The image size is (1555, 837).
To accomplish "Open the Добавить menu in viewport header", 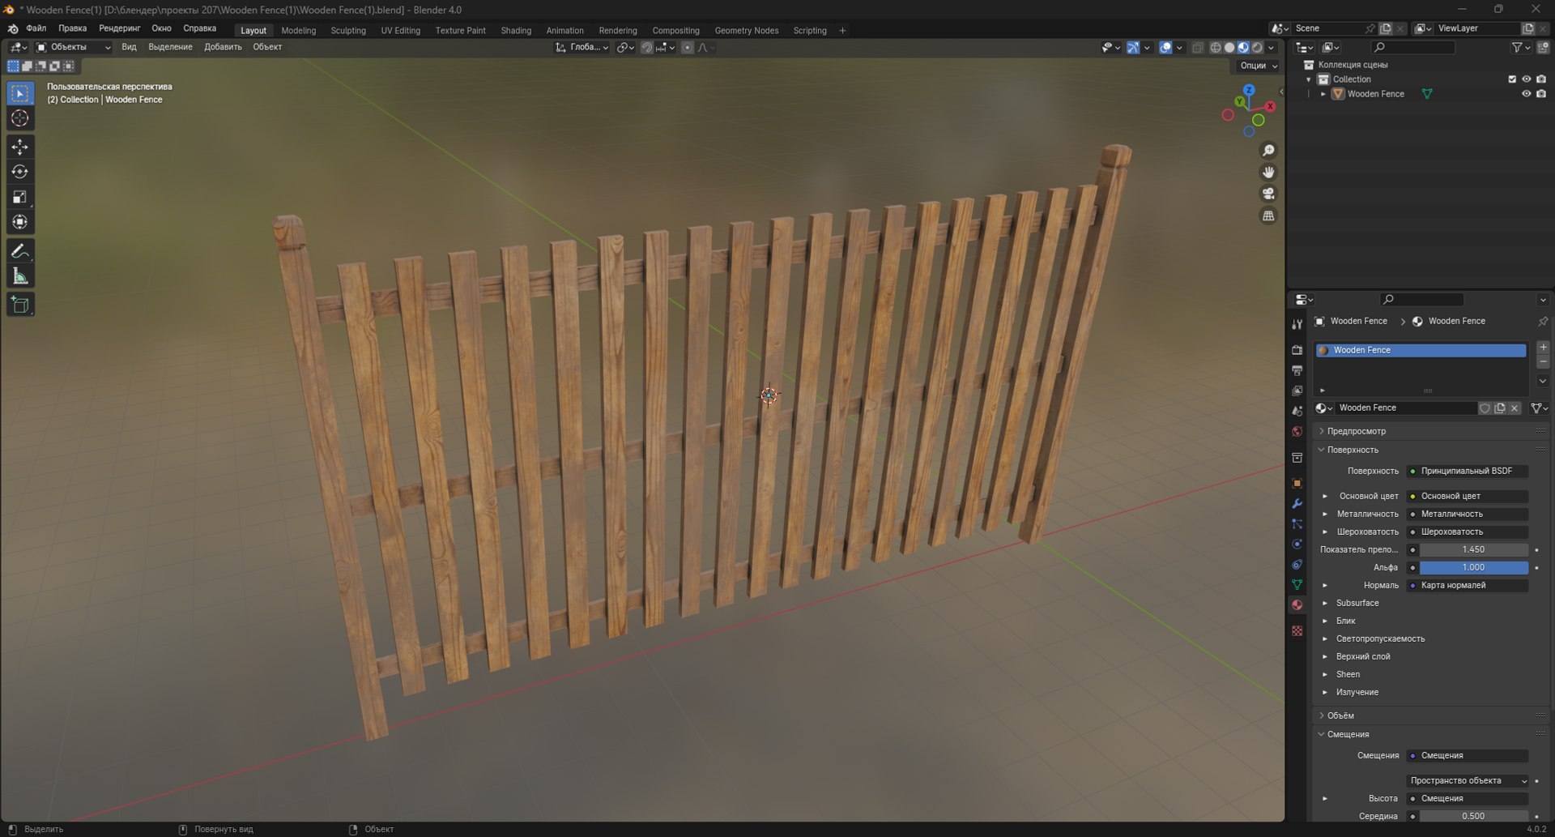I will 223,47.
